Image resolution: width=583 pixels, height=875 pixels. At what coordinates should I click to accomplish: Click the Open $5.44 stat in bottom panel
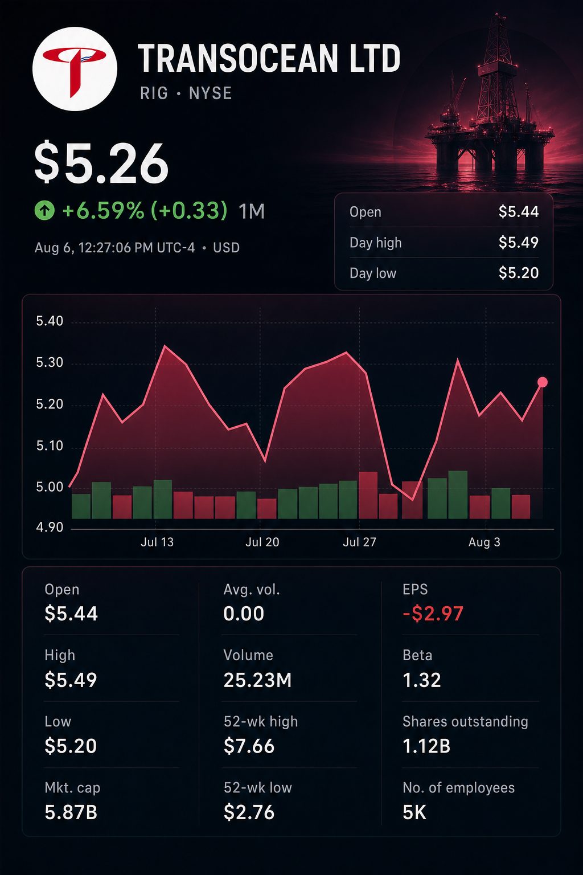click(71, 602)
